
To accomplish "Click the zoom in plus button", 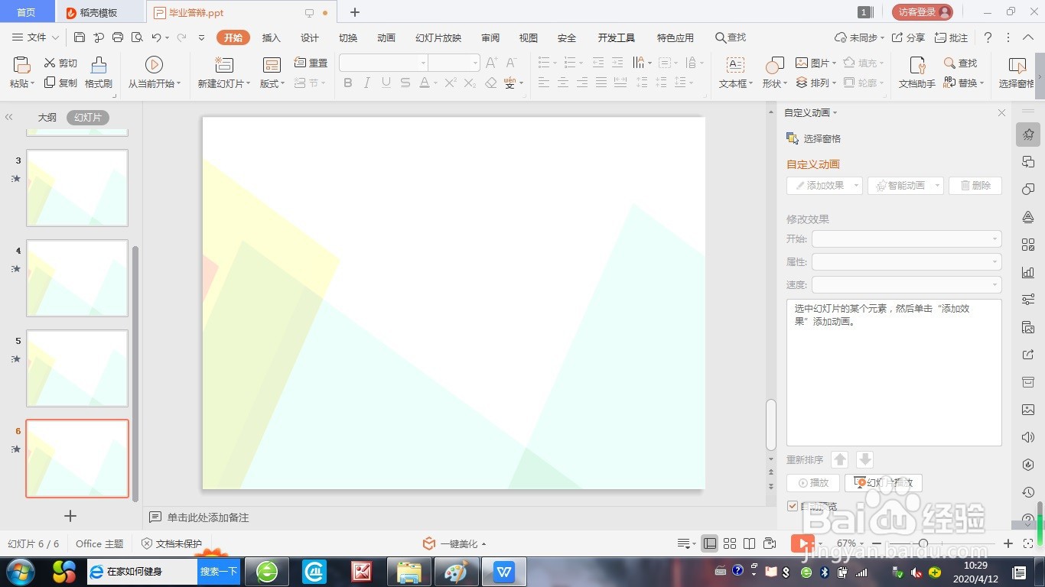I will tap(1008, 543).
